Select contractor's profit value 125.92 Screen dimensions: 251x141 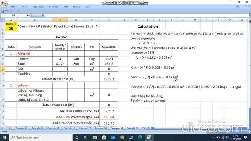pos(109,123)
